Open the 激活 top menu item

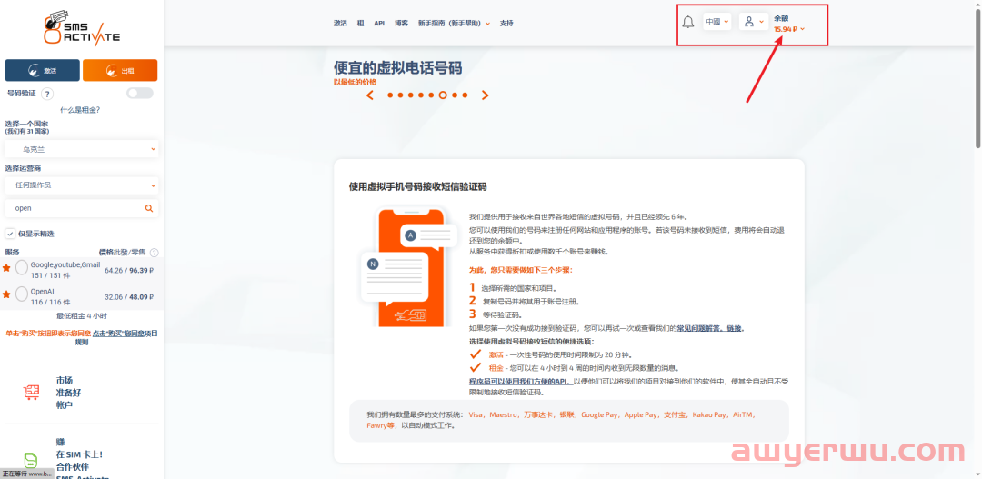coord(340,23)
